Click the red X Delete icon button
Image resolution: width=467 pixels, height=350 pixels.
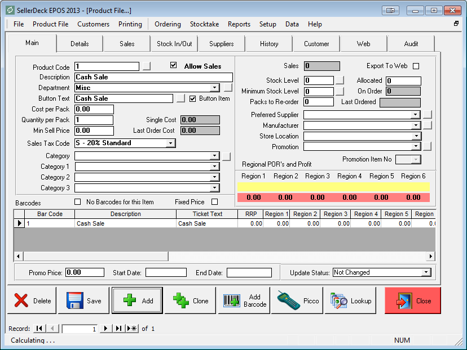[21, 300]
